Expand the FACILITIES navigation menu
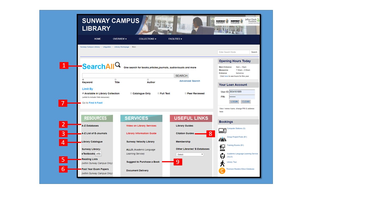Screen dimensions: 365x205 coord(175,39)
